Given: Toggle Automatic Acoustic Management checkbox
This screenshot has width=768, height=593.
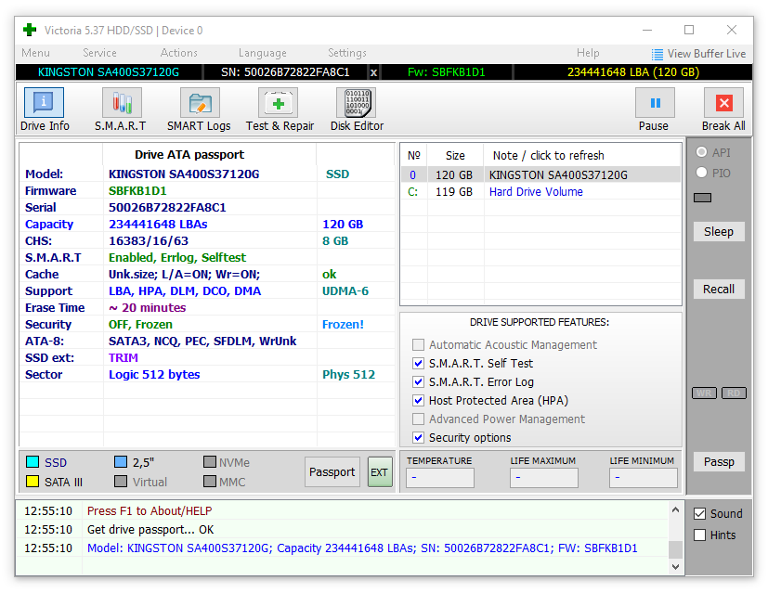Looking at the screenshot, I should pyautogui.click(x=418, y=345).
